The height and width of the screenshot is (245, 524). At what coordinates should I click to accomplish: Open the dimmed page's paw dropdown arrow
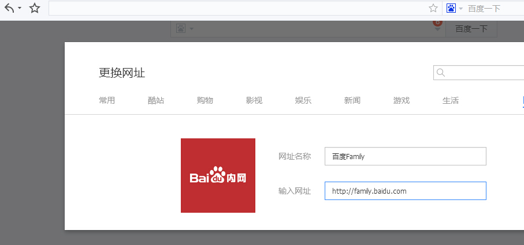(x=191, y=29)
